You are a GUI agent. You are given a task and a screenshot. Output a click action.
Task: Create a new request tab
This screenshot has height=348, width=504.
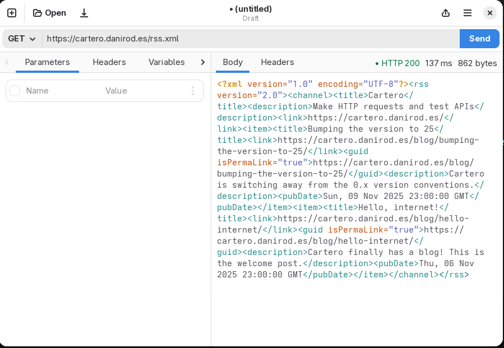click(11, 12)
